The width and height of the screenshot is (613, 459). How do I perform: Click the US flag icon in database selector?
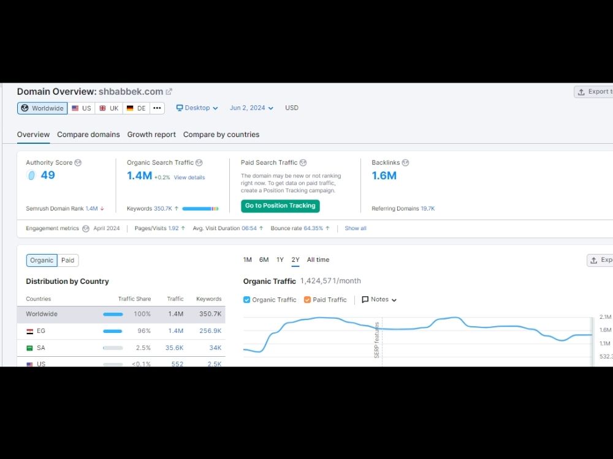point(75,108)
